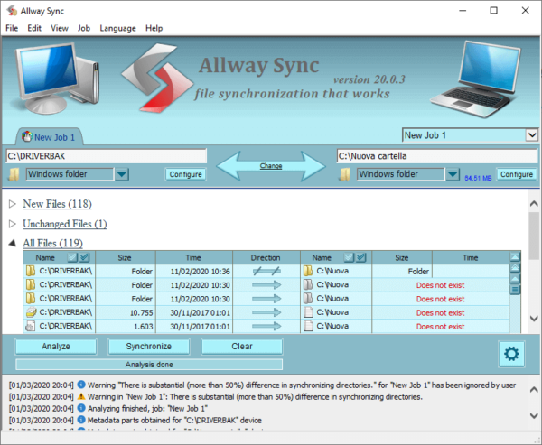
Task: Click Configure for the Nuova cartella folder
Action: 517,174
